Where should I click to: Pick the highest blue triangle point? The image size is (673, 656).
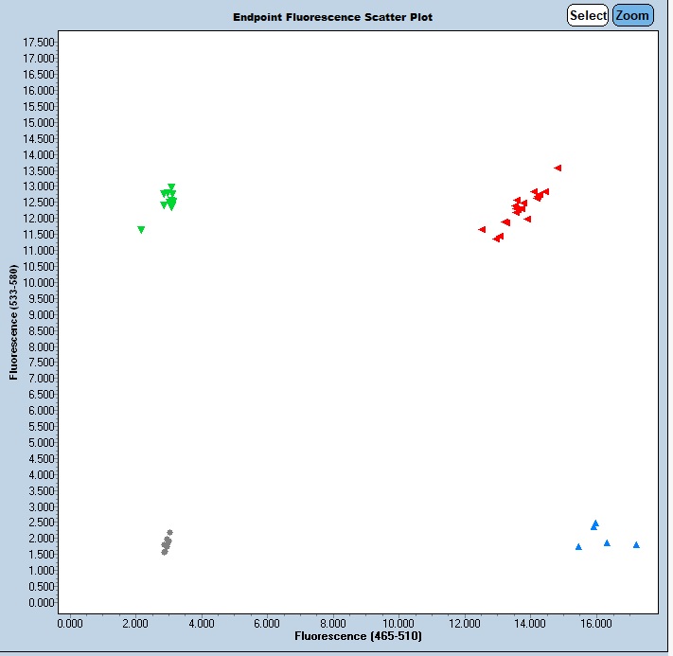click(595, 523)
